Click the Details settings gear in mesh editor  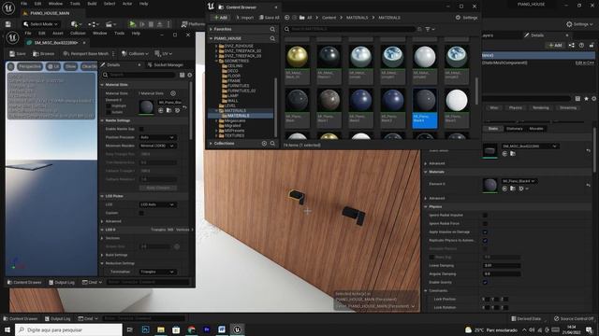(x=190, y=75)
